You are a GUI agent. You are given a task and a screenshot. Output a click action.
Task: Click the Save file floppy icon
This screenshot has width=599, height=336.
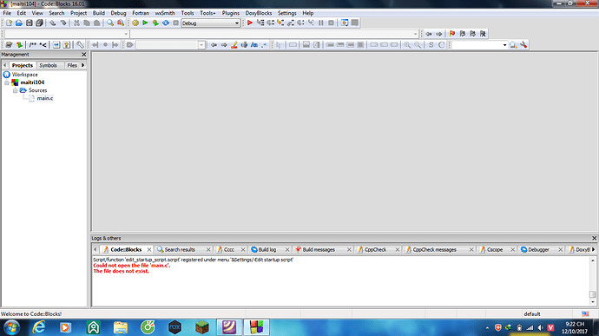[29, 23]
